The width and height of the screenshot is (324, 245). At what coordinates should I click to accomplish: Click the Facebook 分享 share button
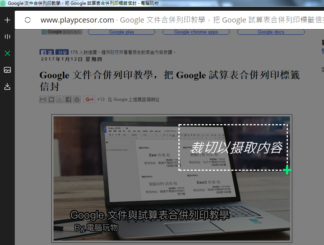click(x=62, y=52)
